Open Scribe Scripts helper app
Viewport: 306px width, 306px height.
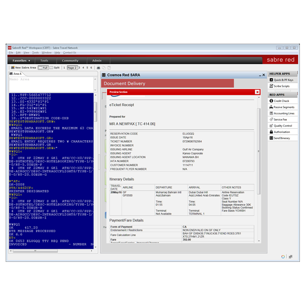[282, 86]
